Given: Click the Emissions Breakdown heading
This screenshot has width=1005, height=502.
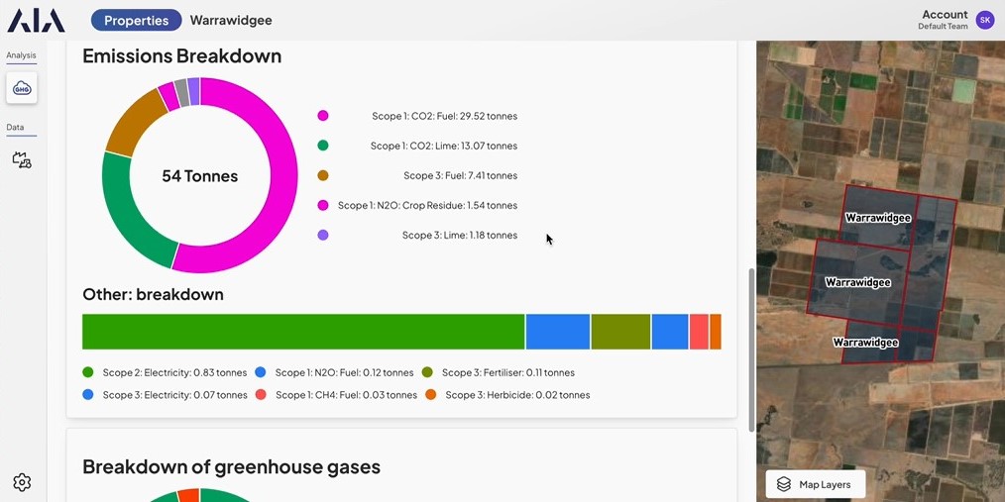Looking at the screenshot, I should point(182,55).
